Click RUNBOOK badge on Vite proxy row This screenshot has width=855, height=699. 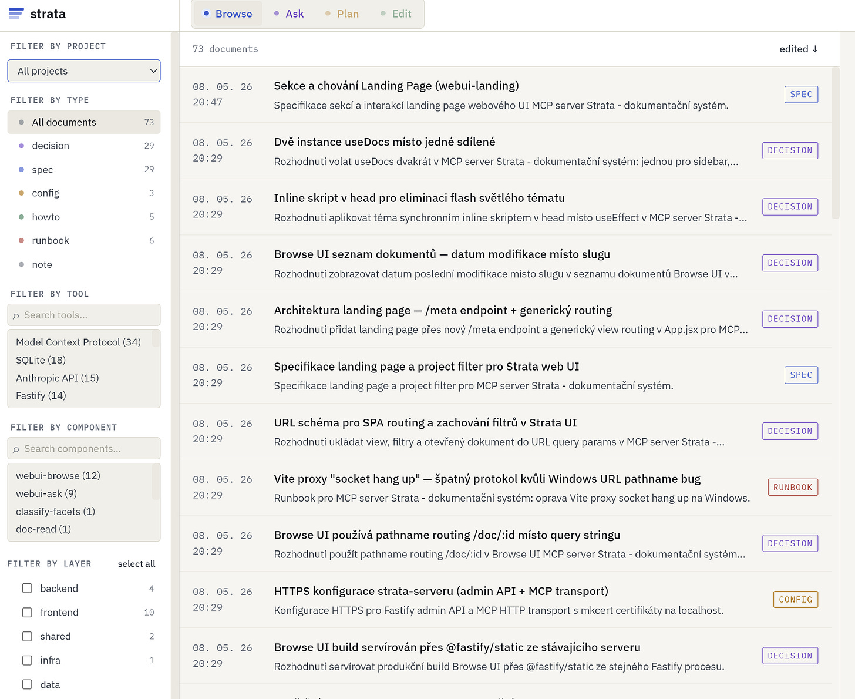point(793,487)
